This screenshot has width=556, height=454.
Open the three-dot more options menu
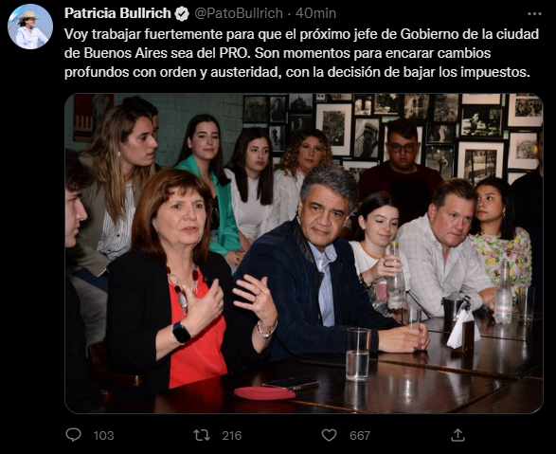pyautogui.click(x=534, y=14)
